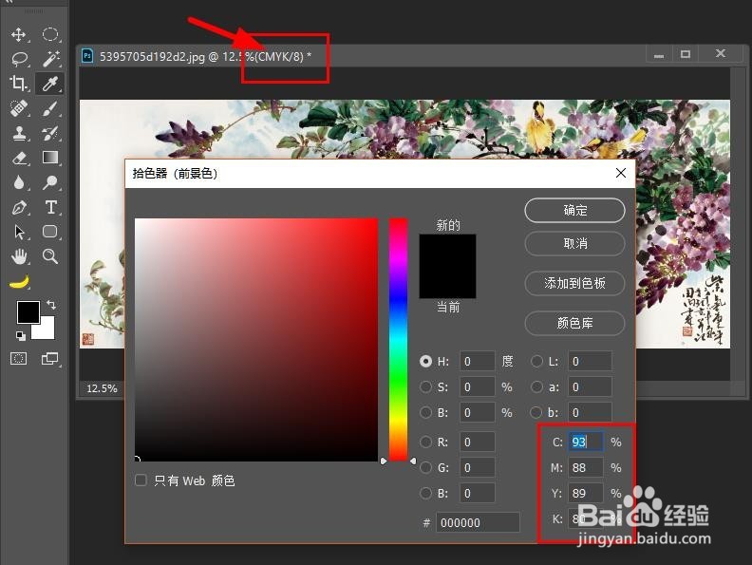The height and width of the screenshot is (565, 752).
Task: Minimize the document window
Action: [x=659, y=55]
